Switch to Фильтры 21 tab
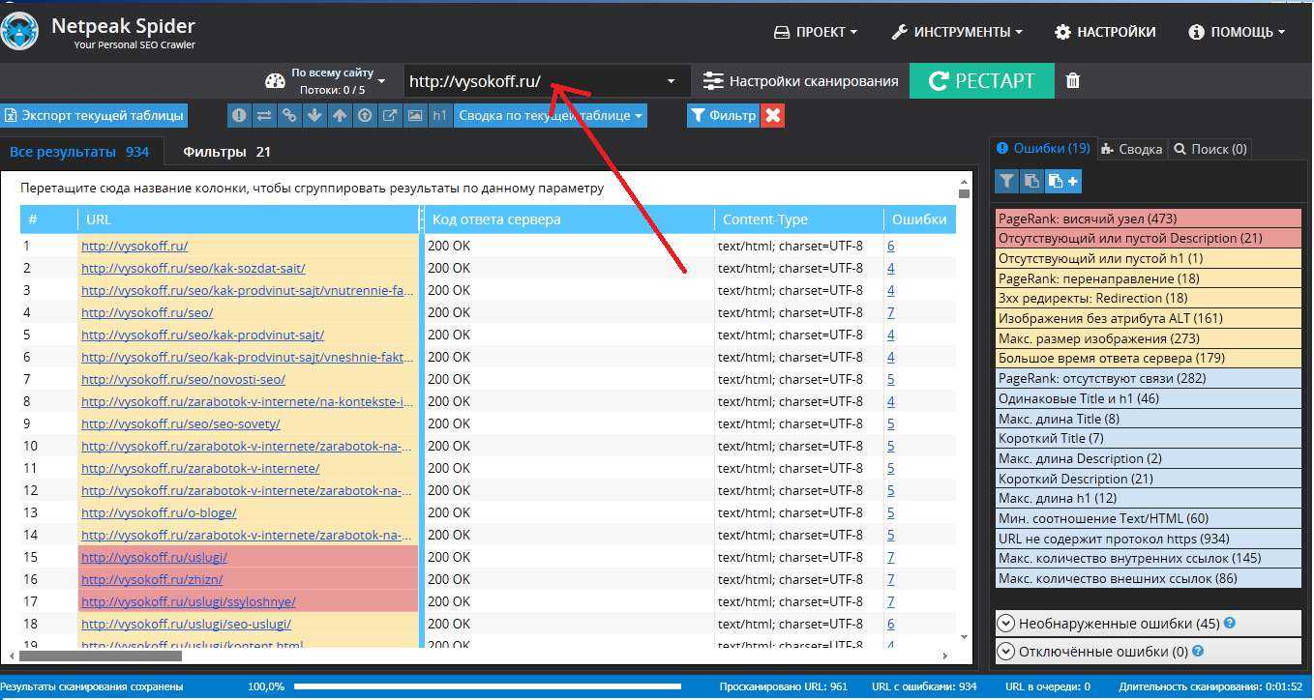1314x700 pixels. 226,152
